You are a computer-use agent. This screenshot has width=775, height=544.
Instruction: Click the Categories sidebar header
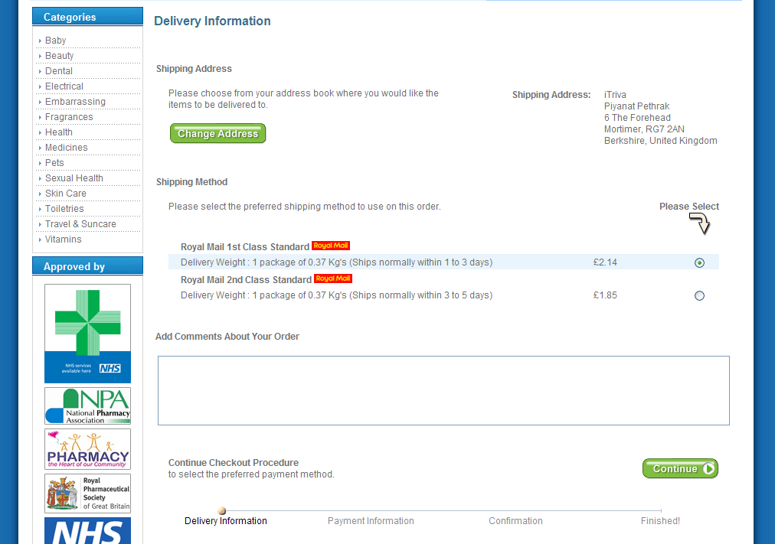87,17
